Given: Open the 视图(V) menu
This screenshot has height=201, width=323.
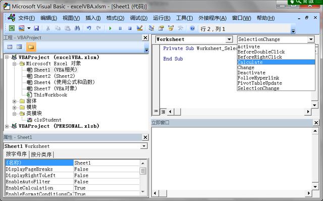Looking at the screenshot, I should point(71,18).
